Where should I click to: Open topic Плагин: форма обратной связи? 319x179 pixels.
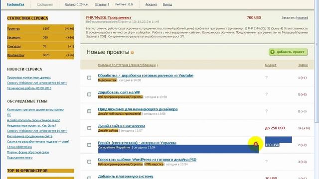(x=28, y=152)
